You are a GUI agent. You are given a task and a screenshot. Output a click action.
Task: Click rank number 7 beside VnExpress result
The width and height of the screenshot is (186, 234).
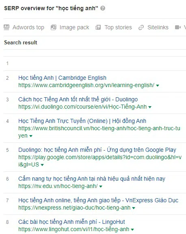pos(7,200)
